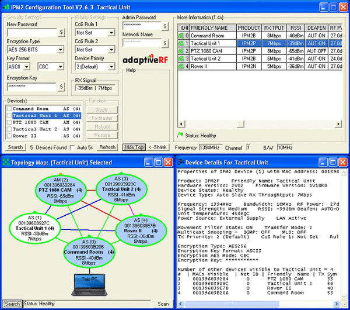Click the signal icon for PTZ 1080 CAM row
The image size is (350, 310).
pos(181,51)
